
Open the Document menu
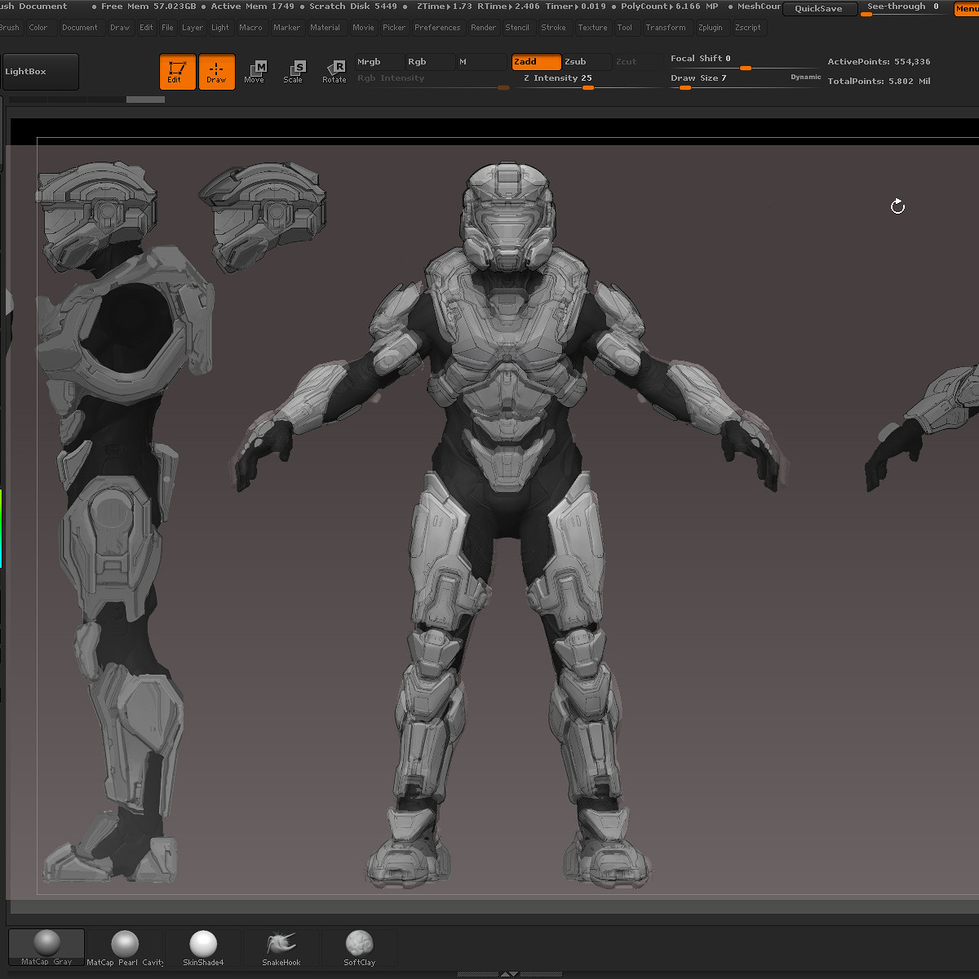point(79,28)
